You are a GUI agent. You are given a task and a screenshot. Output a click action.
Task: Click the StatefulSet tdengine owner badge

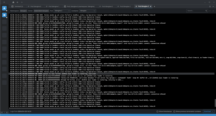(41, 11)
